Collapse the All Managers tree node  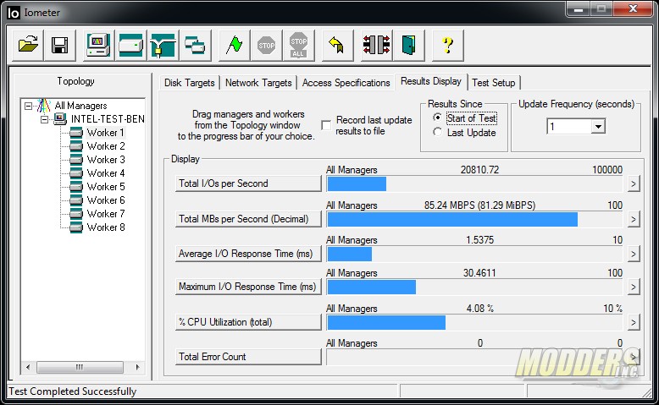tap(28, 106)
